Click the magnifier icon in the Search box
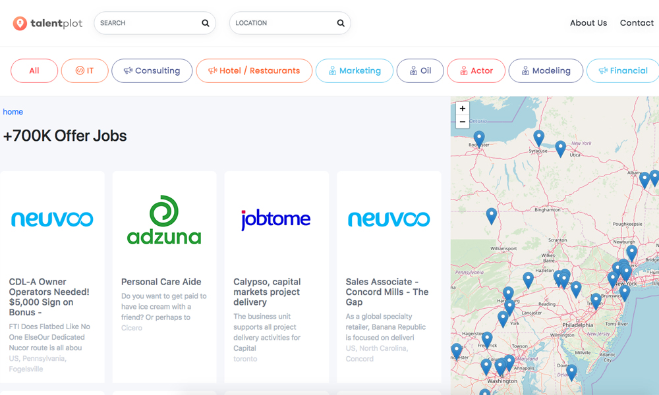 pos(206,23)
